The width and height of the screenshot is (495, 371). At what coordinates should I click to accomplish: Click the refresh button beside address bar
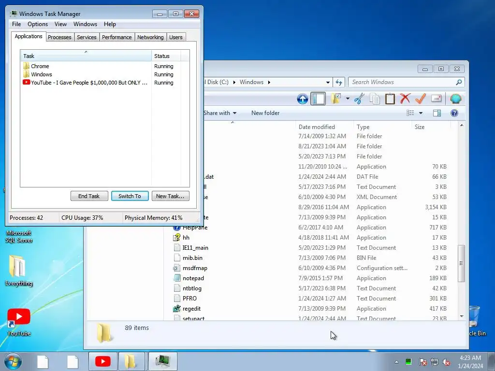point(339,82)
